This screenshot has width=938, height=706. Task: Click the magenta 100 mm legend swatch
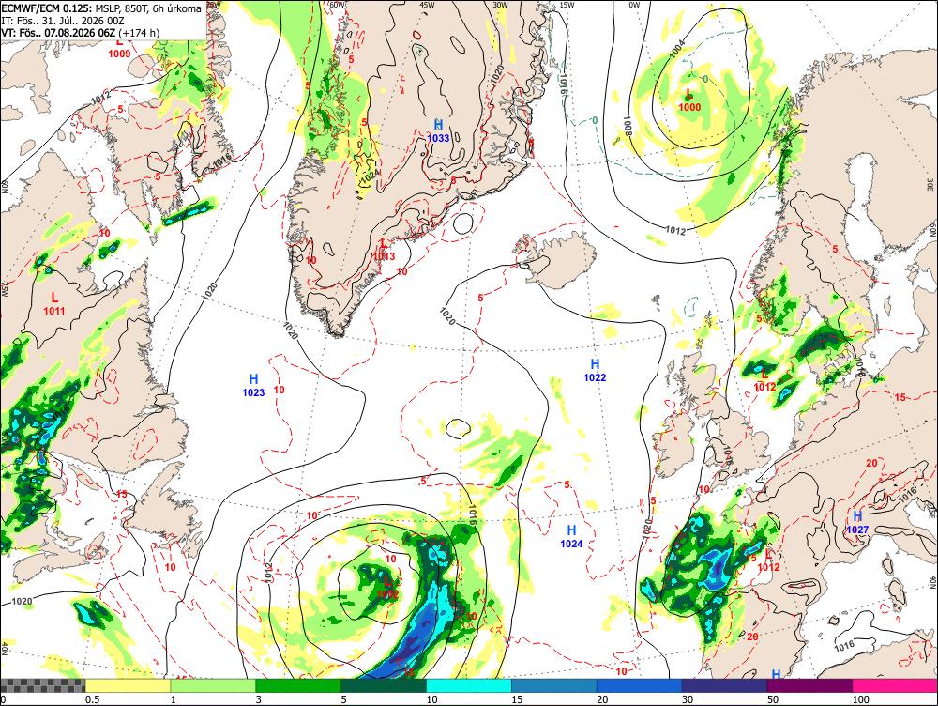[896, 685]
